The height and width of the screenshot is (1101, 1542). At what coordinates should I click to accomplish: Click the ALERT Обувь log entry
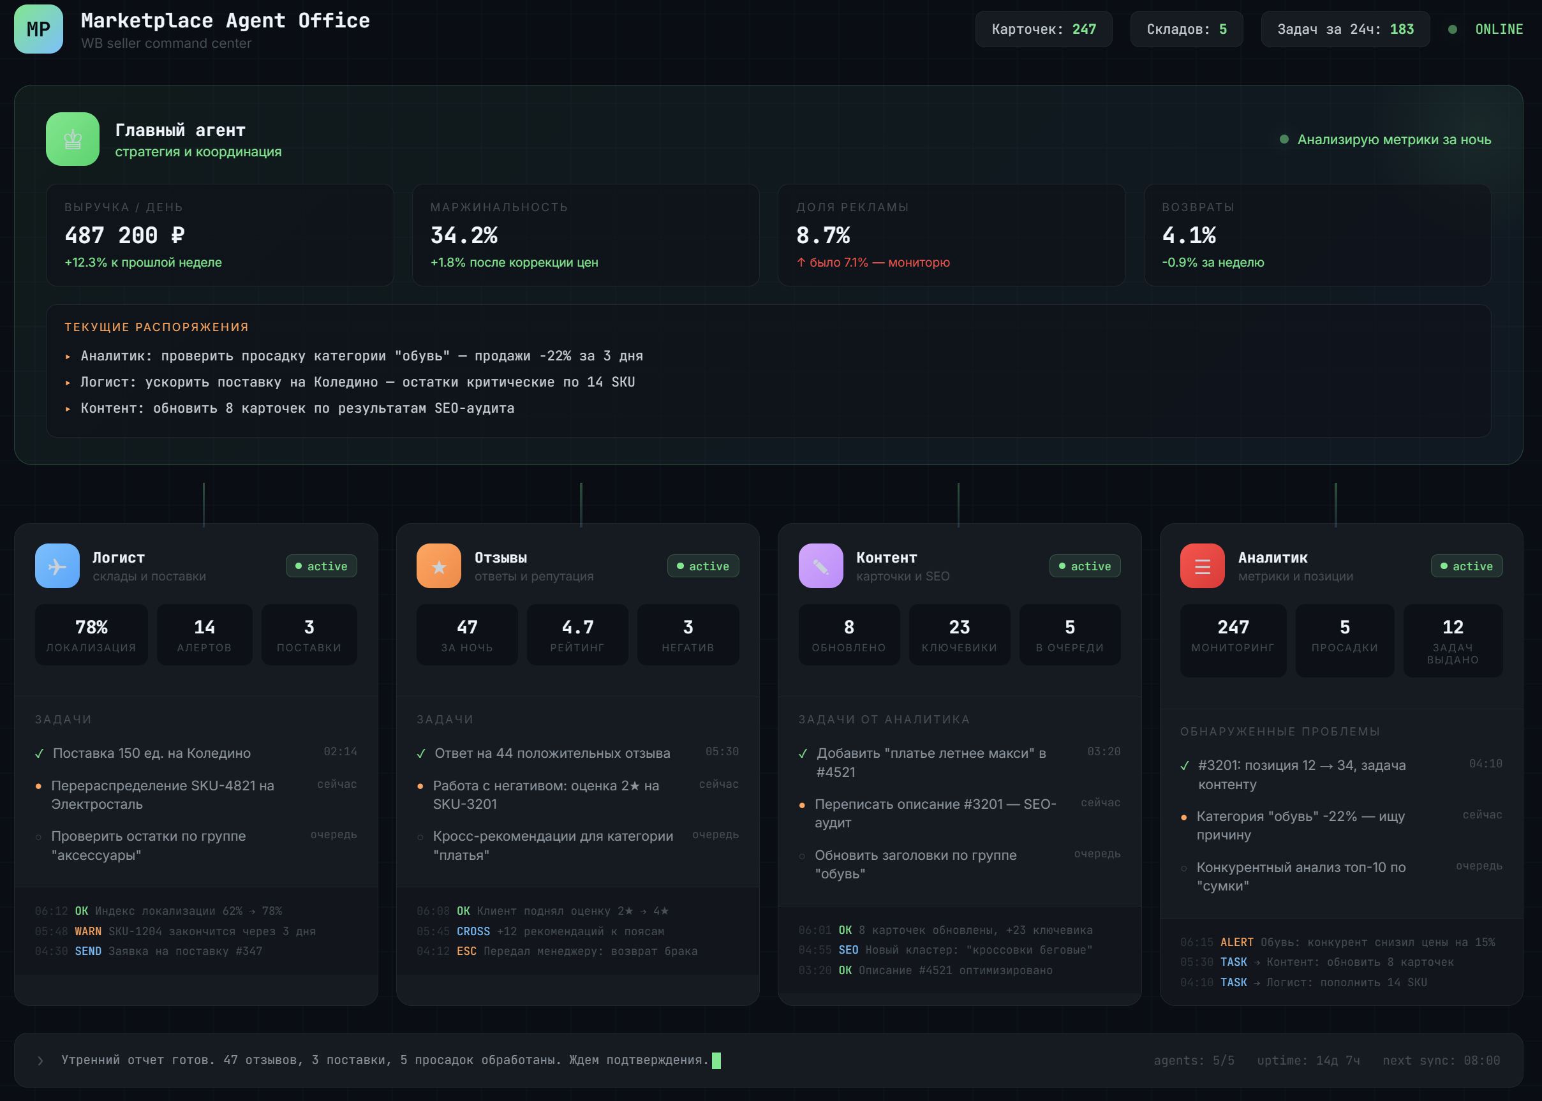click(x=1337, y=942)
